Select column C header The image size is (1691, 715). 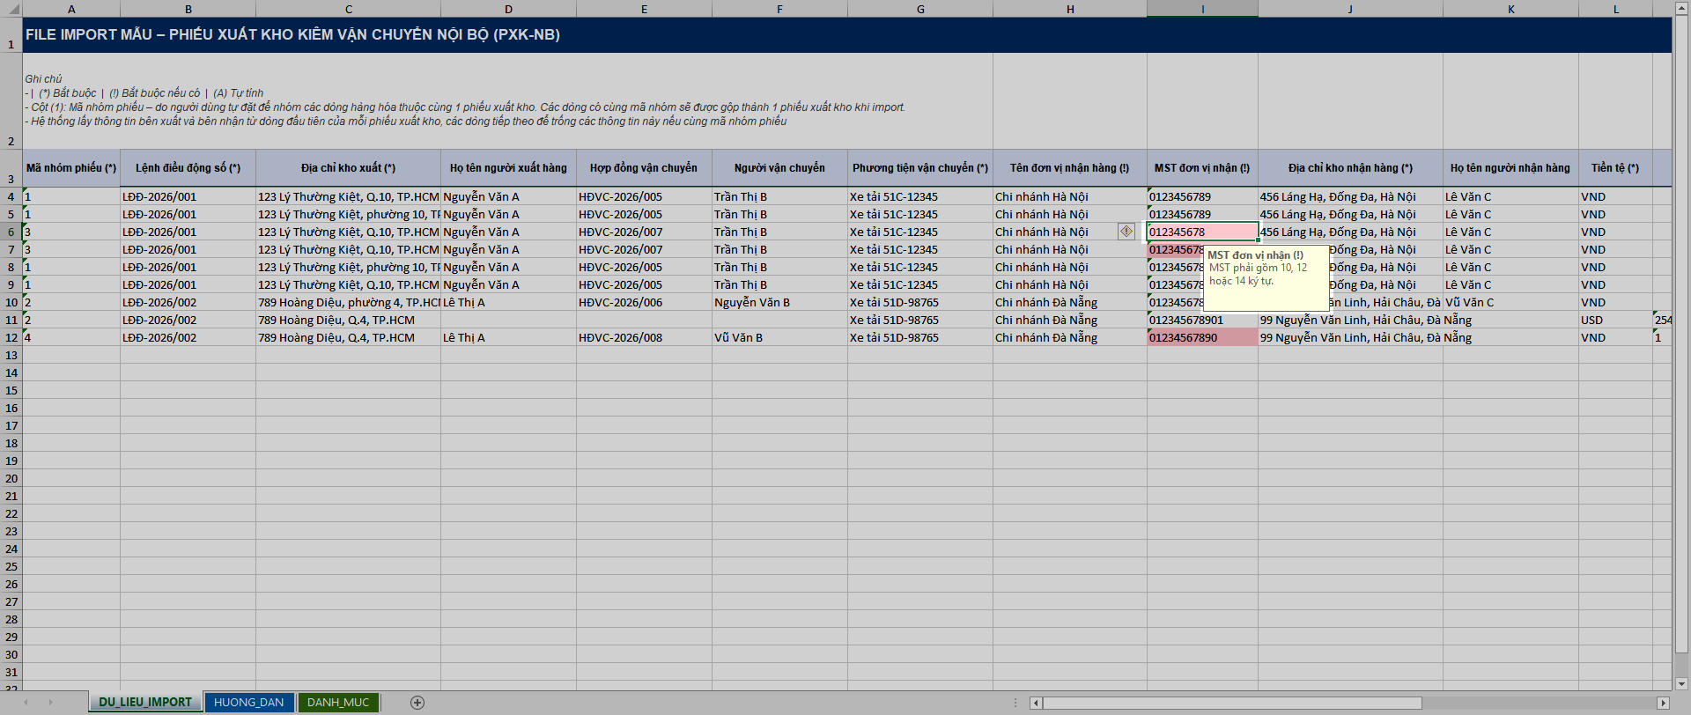coord(348,9)
